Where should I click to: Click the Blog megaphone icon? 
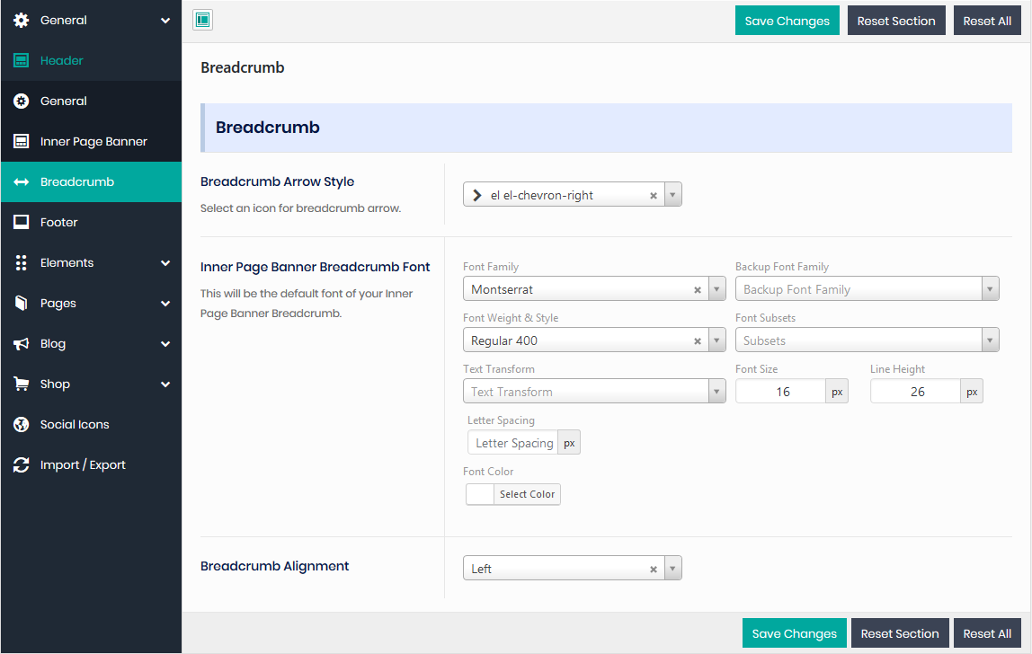tap(22, 343)
